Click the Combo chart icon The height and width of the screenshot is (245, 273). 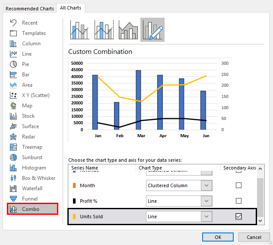pyautogui.click(x=13, y=209)
